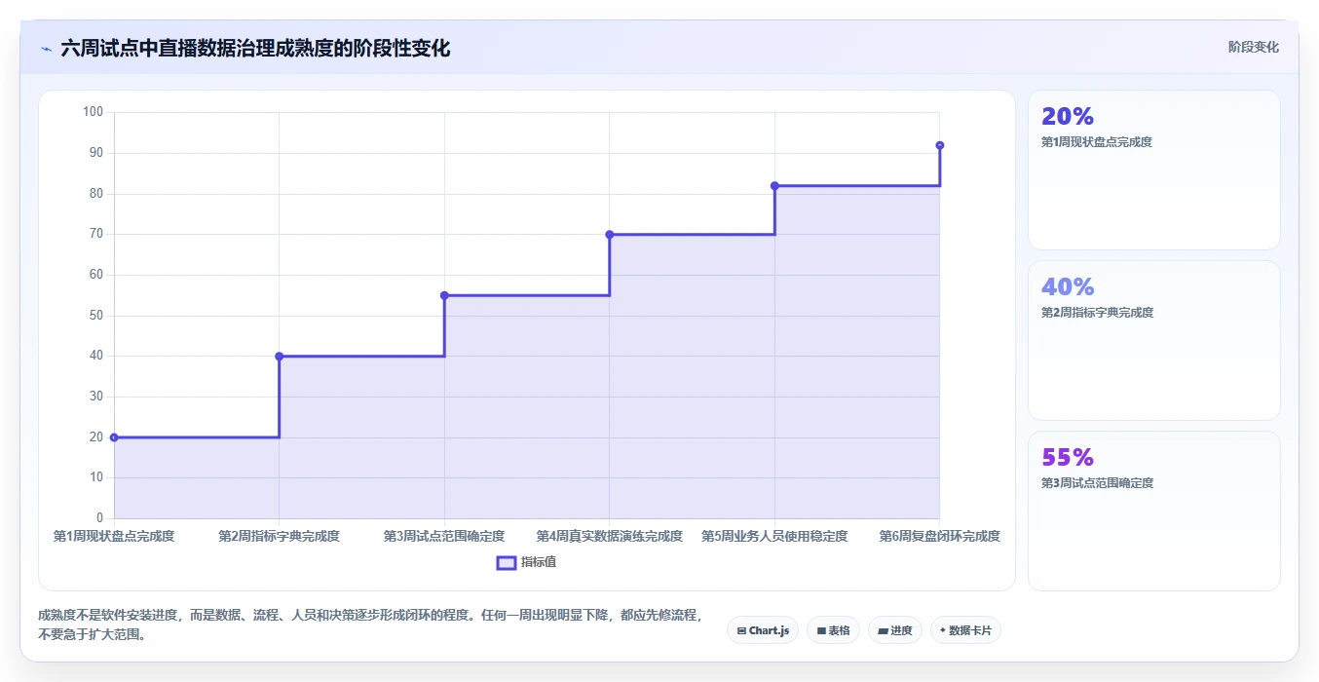Click y-axis tick label 50
Viewport: 1319px width, 682px height.
tap(95, 316)
